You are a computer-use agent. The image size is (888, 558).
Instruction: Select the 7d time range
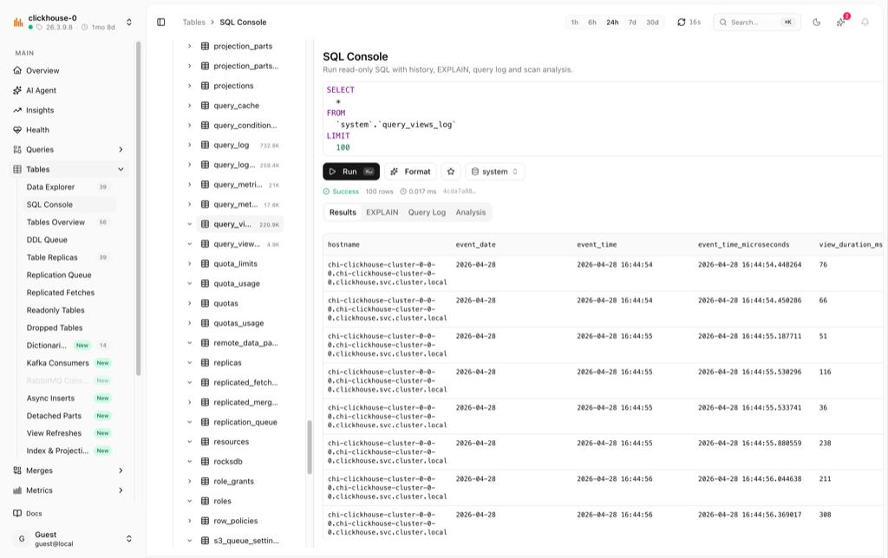[632, 22]
